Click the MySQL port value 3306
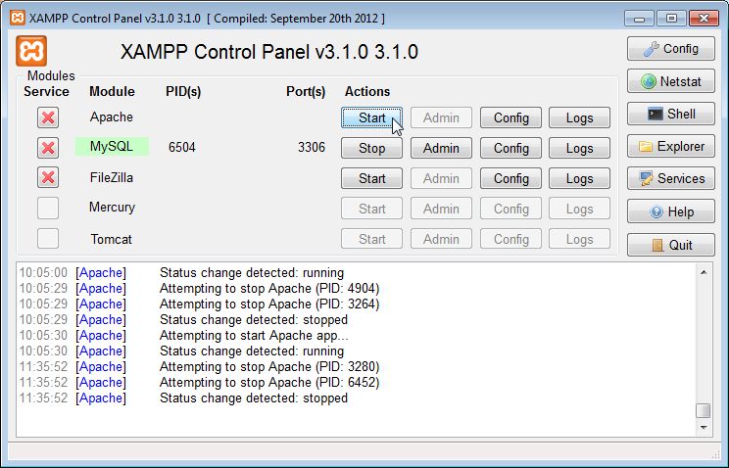The height and width of the screenshot is (468, 729). tap(311, 147)
